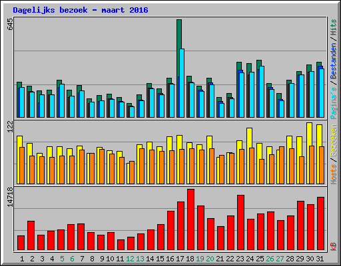Click the shortest red kB bar for day 11
This screenshot has width=341, height=266.
[x=121, y=245]
